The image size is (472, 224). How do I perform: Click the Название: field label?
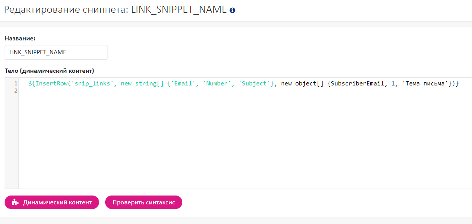(x=20, y=38)
